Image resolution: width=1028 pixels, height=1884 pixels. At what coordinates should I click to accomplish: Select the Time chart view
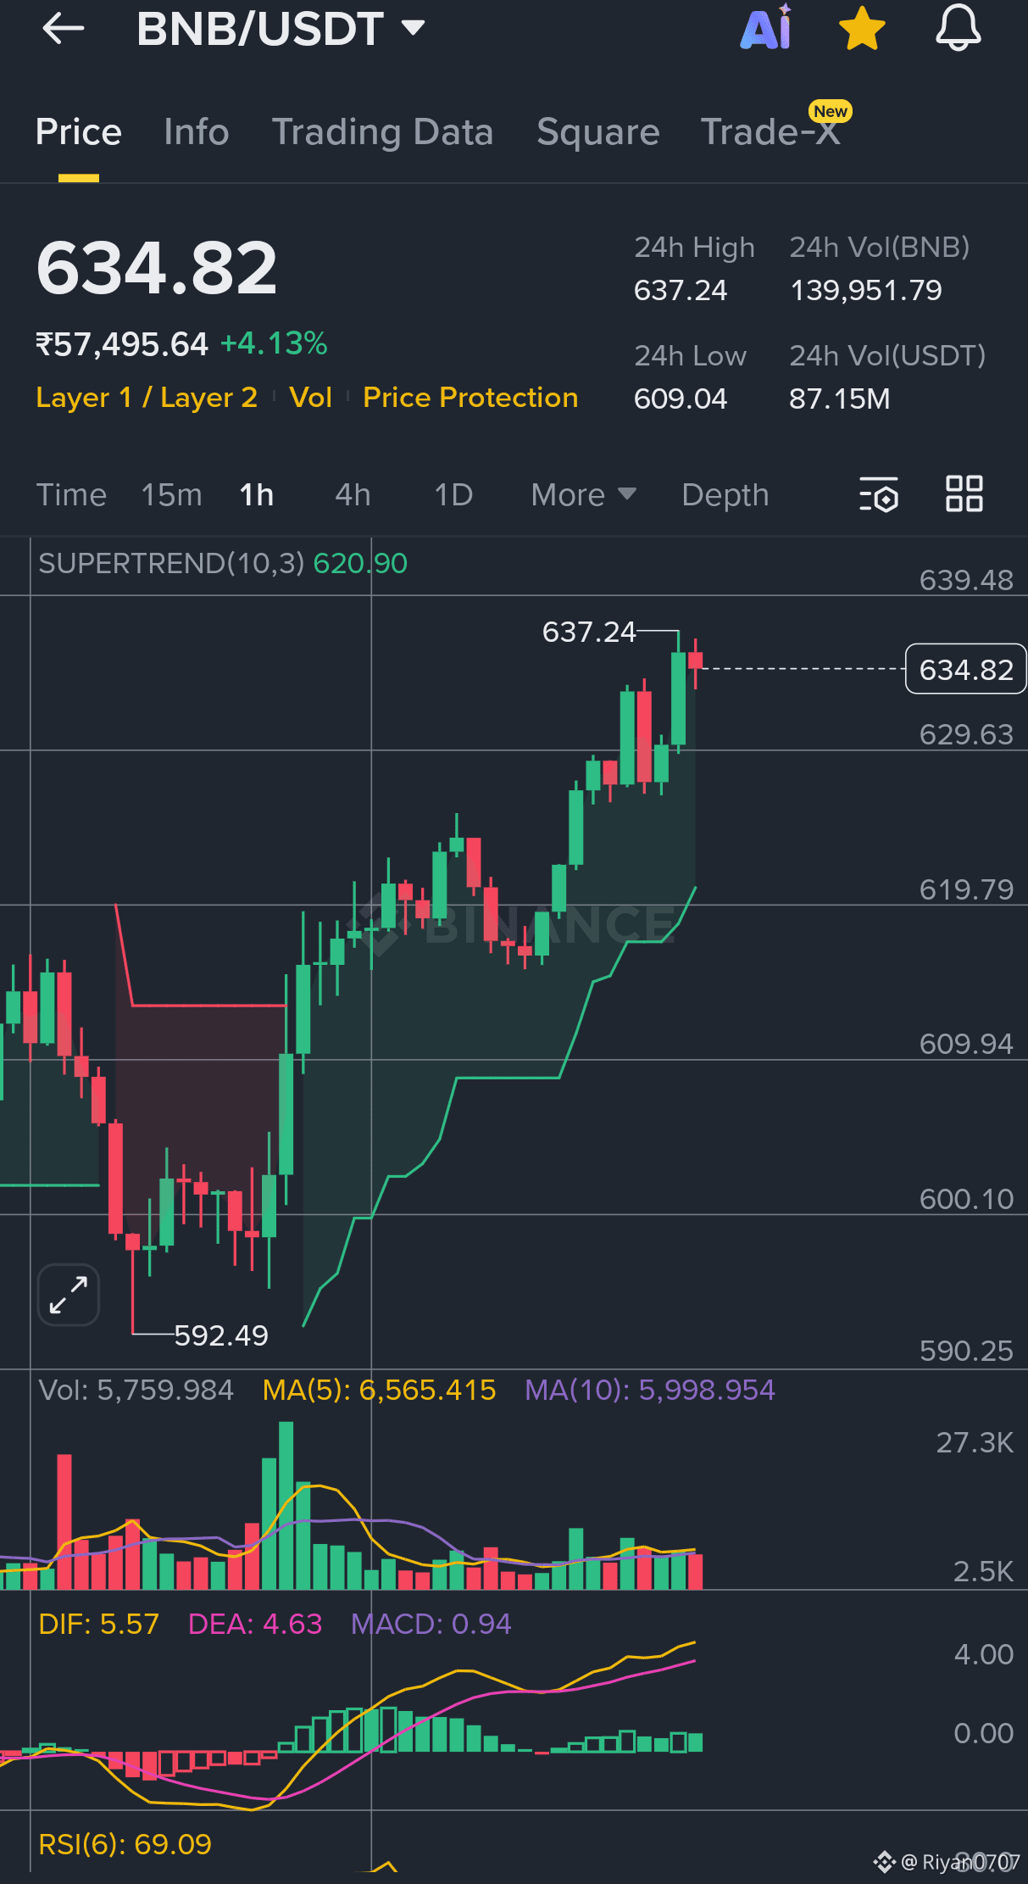[71, 495]
